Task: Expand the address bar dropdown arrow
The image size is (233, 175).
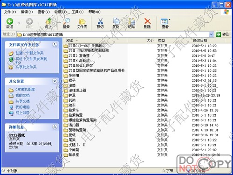Action: coord(211,35)
